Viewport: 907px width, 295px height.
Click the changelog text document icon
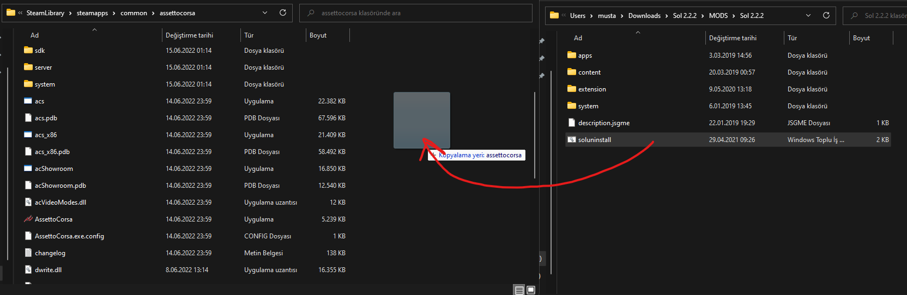point(28,253)
